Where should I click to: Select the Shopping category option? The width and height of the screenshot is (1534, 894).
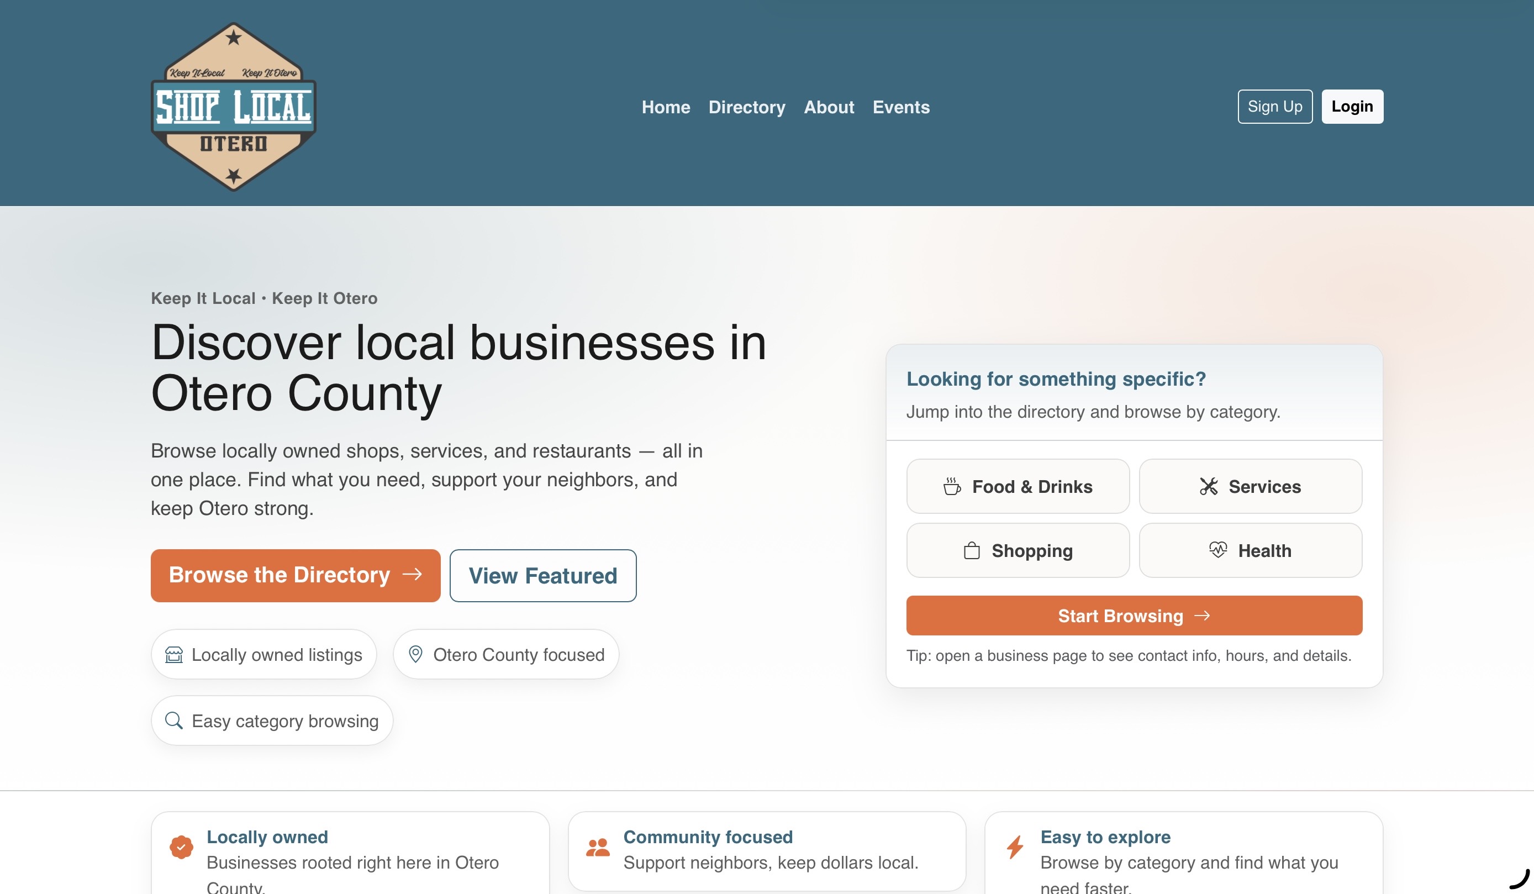[x=1017, y=550]
